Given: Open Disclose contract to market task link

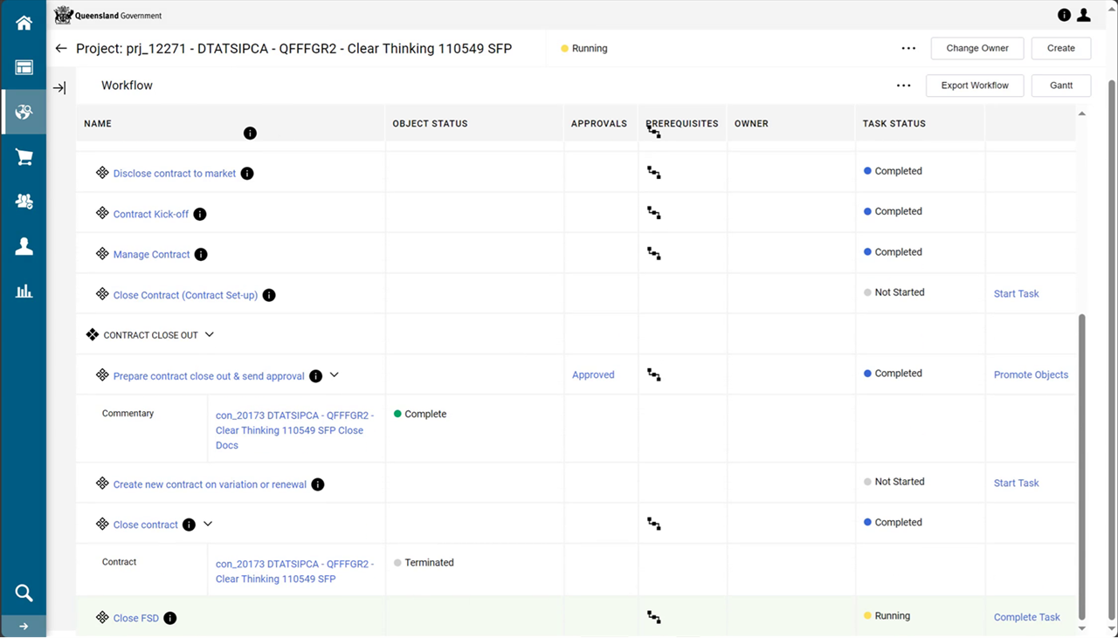Looking at the screenshot, I should point(175,174).
